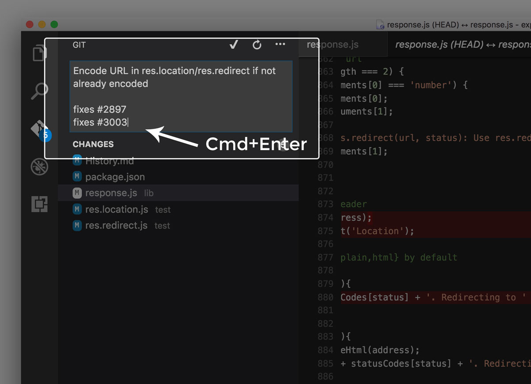Viewport: 531px width, 384px height.
Task: Select res.location.js under test
Action: (118, 209)
